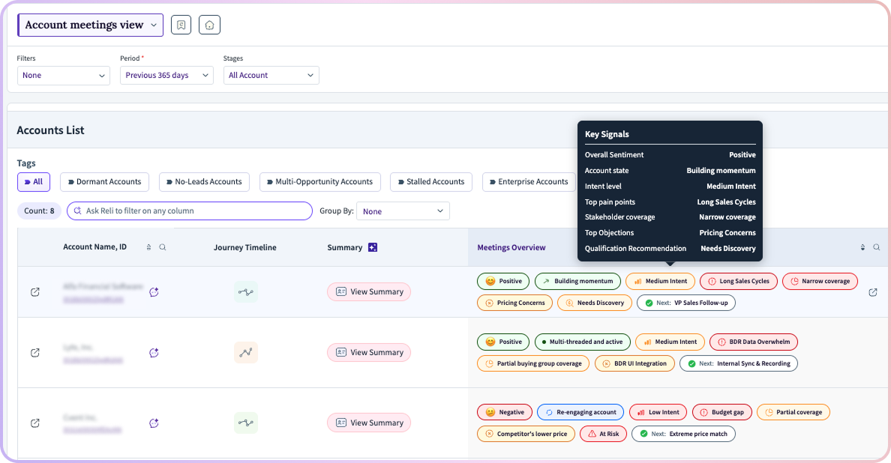
Task: Click the Negative sentiment chip
Action: click(x=505, y=413)
